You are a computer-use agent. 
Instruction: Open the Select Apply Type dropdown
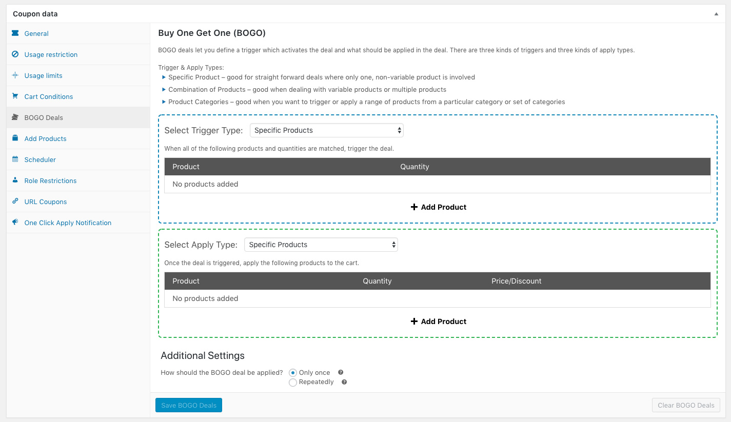coord(321,245)
